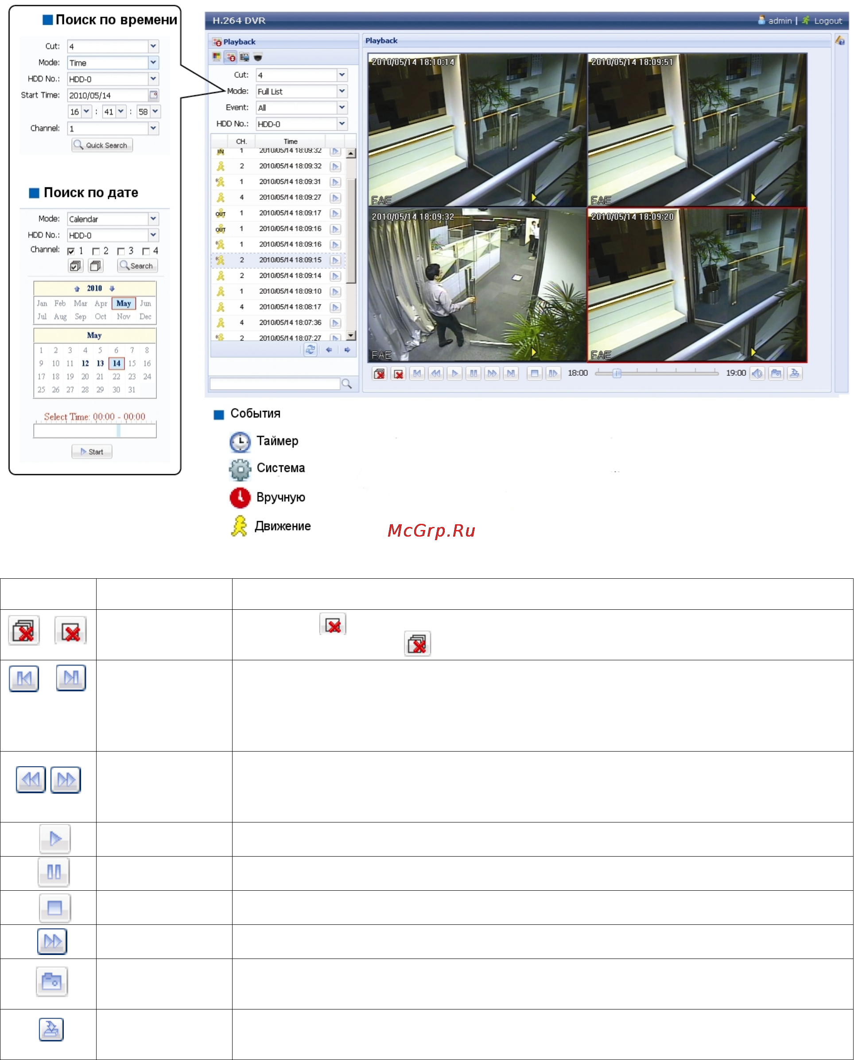Click fast forward control below video
The height and width of the screenshot is (1060, 858).
493,374
